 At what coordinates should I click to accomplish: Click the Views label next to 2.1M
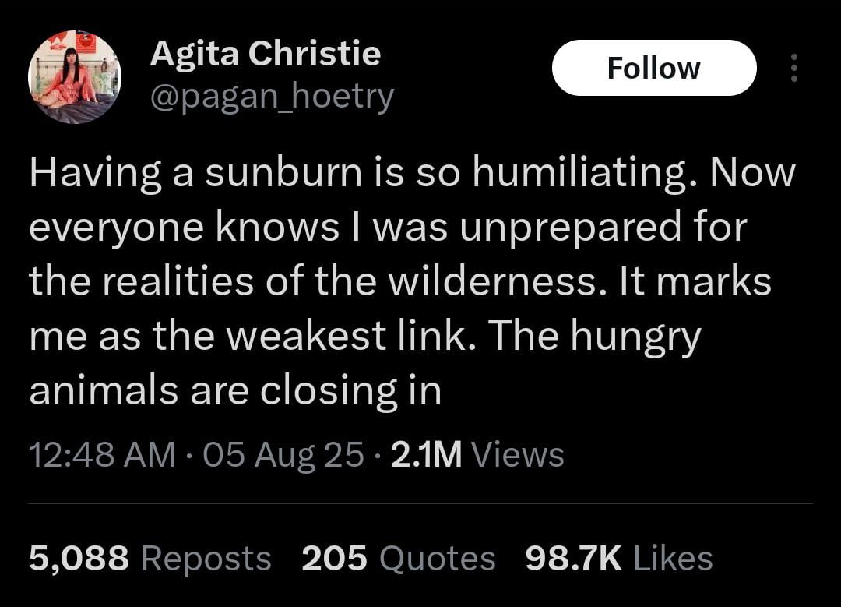click(518, 454)
